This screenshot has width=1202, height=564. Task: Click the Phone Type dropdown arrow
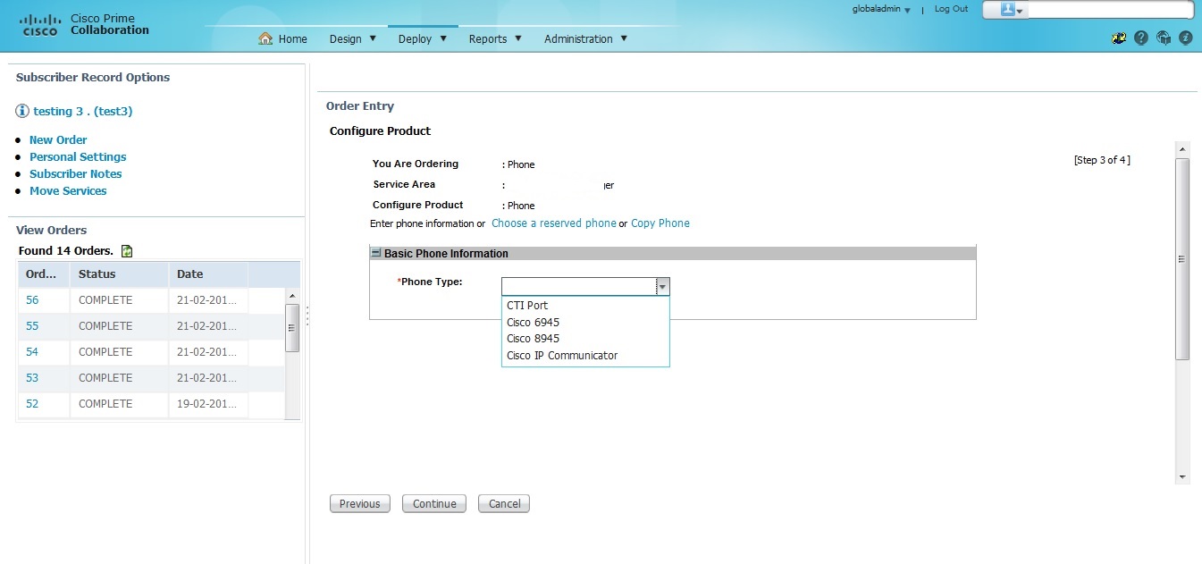[662, 286]
